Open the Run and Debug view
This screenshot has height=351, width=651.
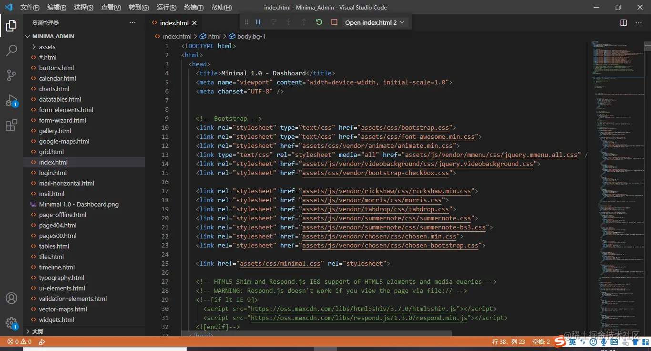pyautogui.click(x=11, y=100)
